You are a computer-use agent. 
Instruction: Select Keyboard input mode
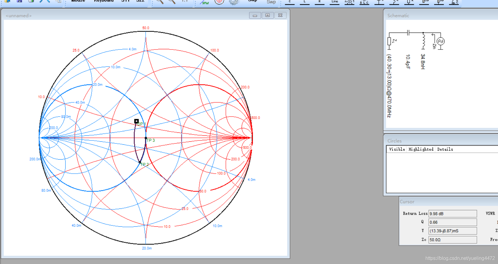(x=104, y=1)
